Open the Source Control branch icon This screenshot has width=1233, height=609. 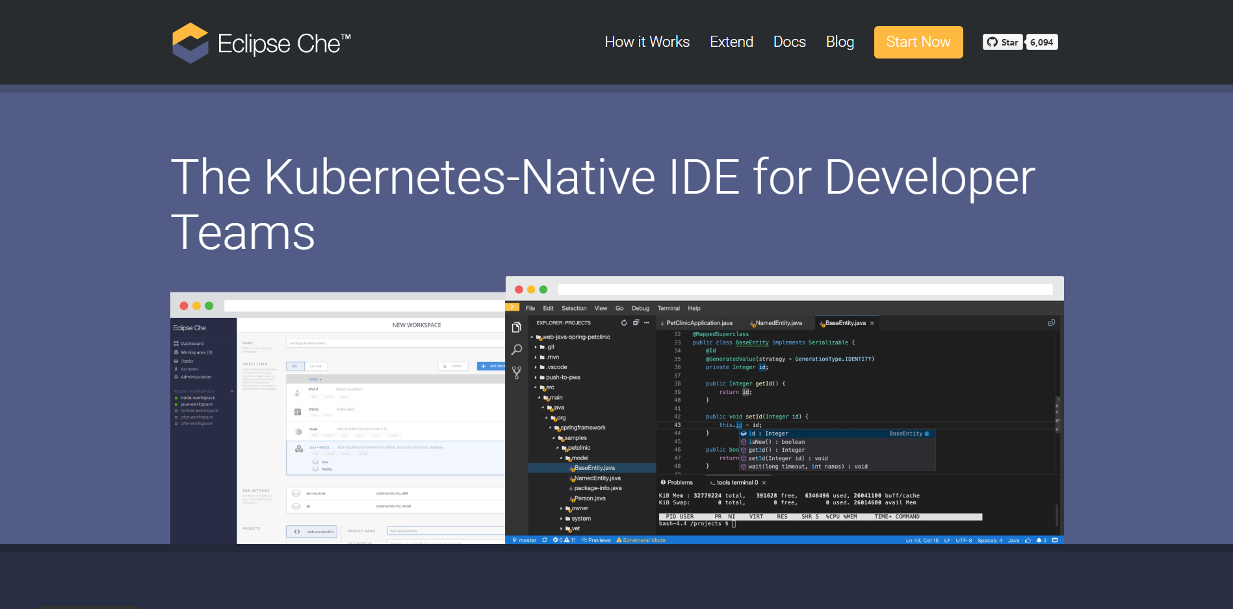(517, 372)
